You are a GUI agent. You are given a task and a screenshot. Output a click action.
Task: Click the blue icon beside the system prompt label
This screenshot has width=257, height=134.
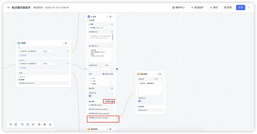(112, 32)
